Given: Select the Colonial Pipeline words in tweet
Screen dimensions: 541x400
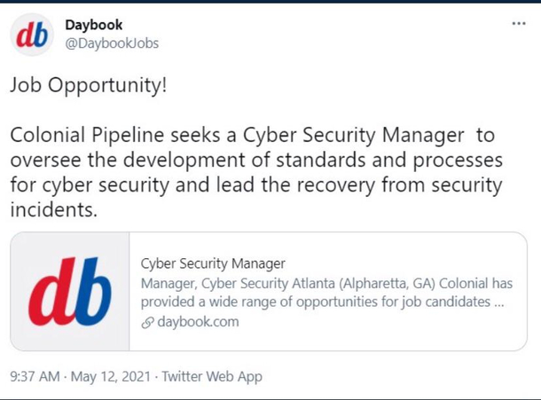Looking at the screenshot, I should point(87,135).
